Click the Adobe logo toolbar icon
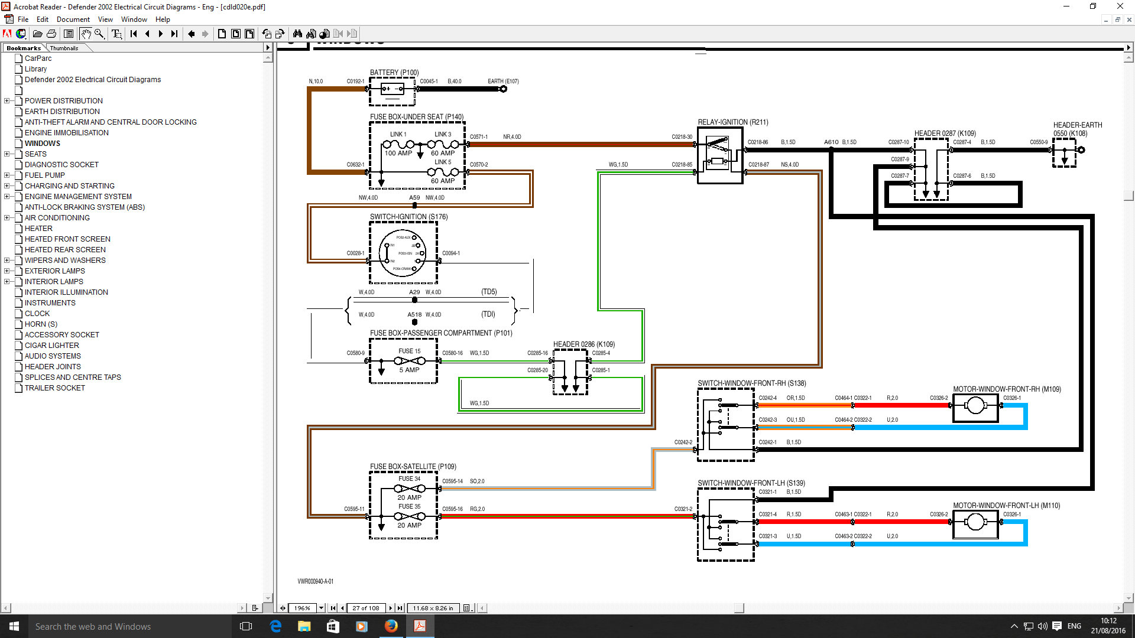This screenshot has height=638, width=1135. pos(7,34)
